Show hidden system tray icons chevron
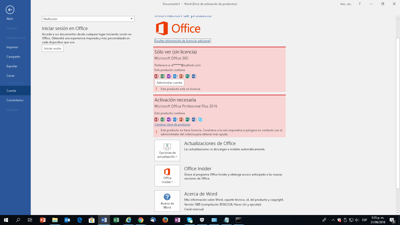The height and width of the screenshot is (225, 400). tap(333, 220)
